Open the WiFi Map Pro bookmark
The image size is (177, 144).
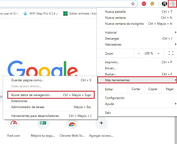tap(41, 14)
